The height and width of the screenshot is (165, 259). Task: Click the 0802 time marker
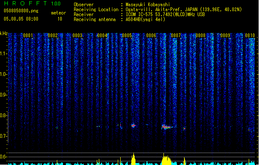click(53, 35)
